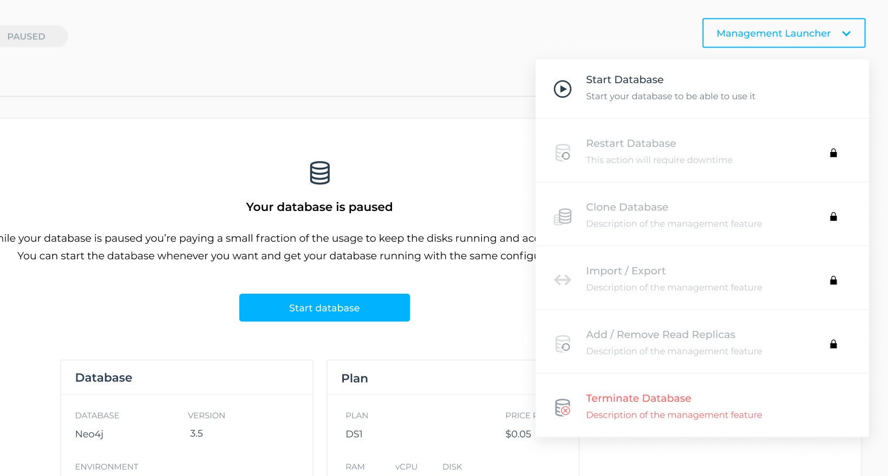Click the Start Database play icon
Image resolution: width=888 pixels, height=476 pixels.
(x=563, y=89)
